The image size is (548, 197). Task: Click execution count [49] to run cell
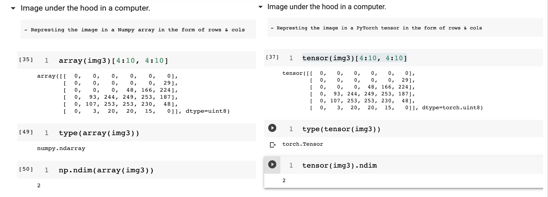26,132
